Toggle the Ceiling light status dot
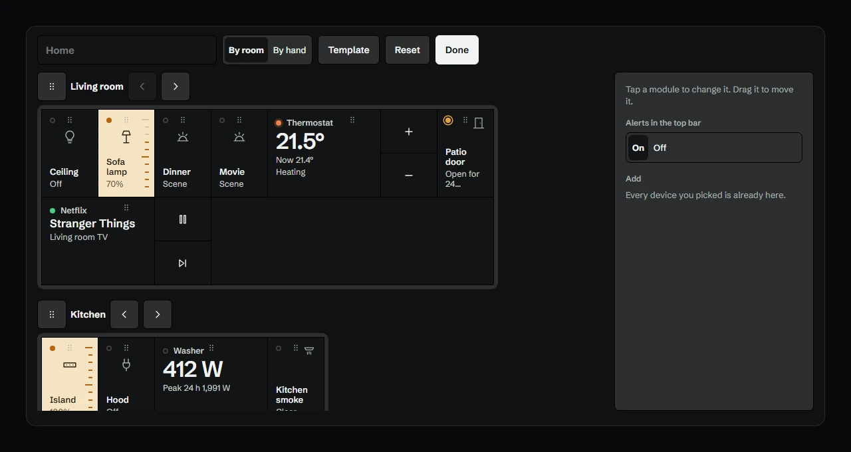Screen dimensions: 851x452 [53, 120]
